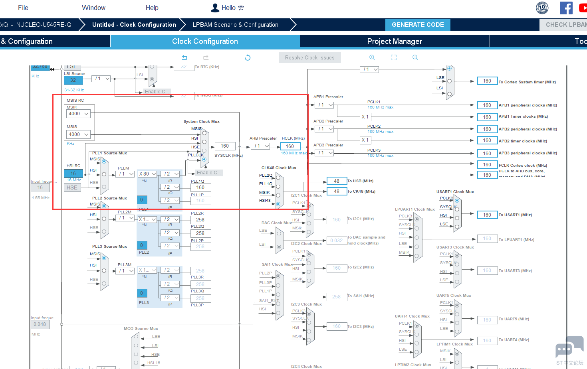Open the AHB Prescaler dropdown
The image size is (587, 369).
click(261, 146)
